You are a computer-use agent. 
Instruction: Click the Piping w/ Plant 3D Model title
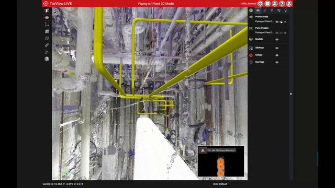[156, 4]
